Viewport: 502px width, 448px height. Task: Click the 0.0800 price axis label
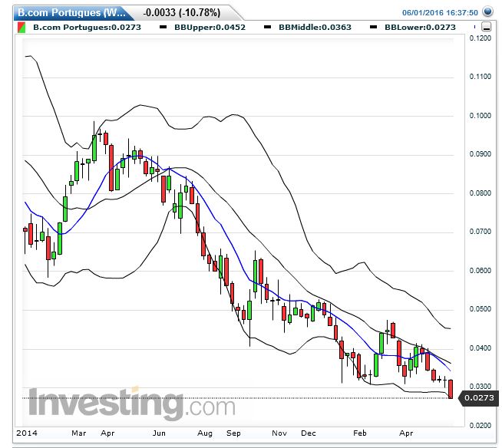481,193
